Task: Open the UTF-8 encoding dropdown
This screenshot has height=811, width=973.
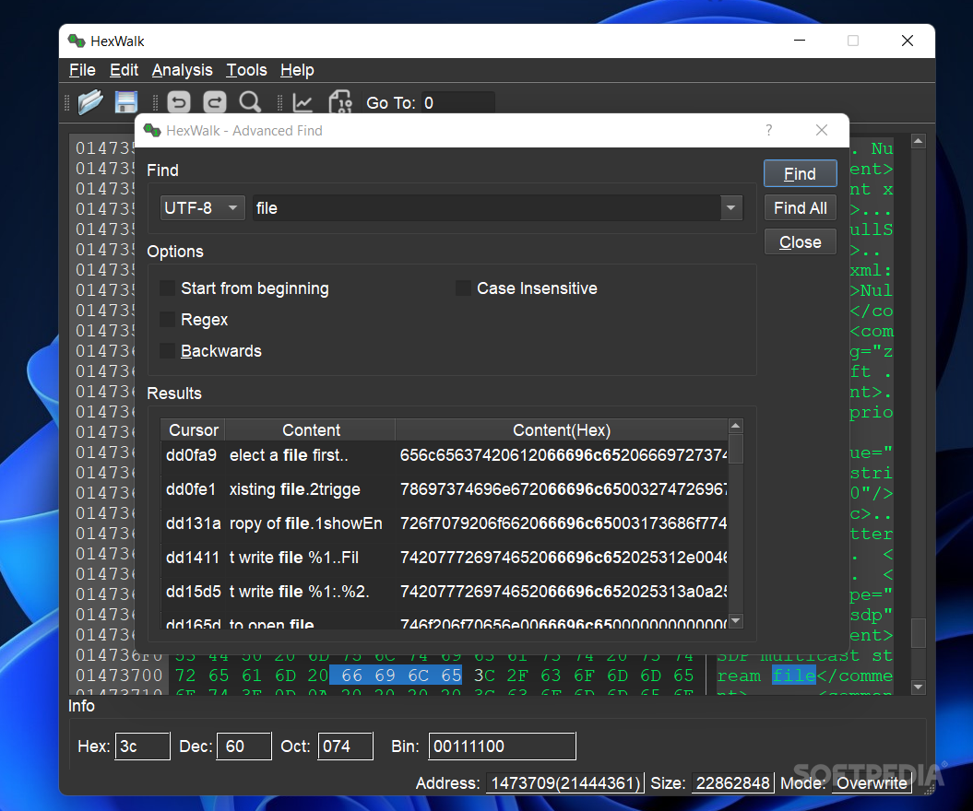Action: click(x=202, y=207)
